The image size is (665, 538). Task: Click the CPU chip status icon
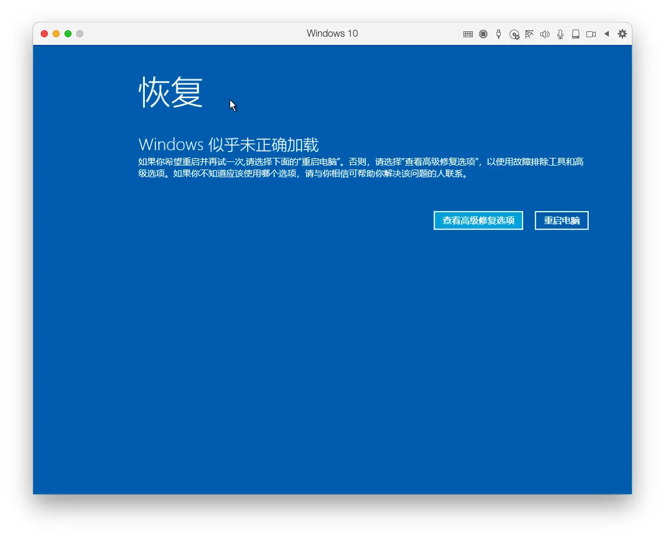coord(483,34)
